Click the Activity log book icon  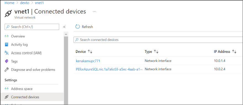tap(6, 44)
